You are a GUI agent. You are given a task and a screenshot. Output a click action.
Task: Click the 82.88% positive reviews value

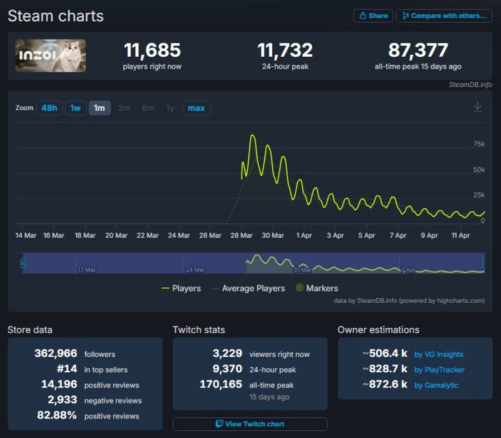(57, 415)
